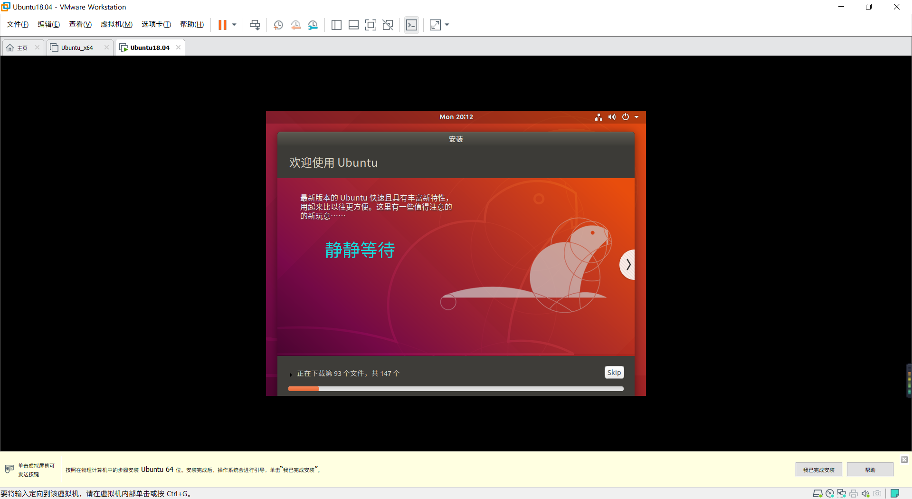The image size is (912, 499).
Task: Click the 欢迎使用 Ubuntu heading
Action: click(x=333, y=163)
